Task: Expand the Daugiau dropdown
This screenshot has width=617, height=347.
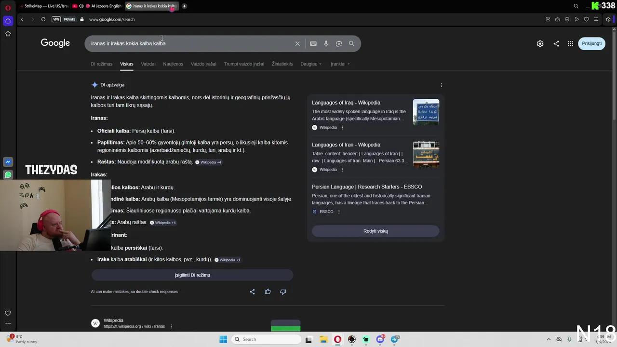Action: tap(311, 64)
